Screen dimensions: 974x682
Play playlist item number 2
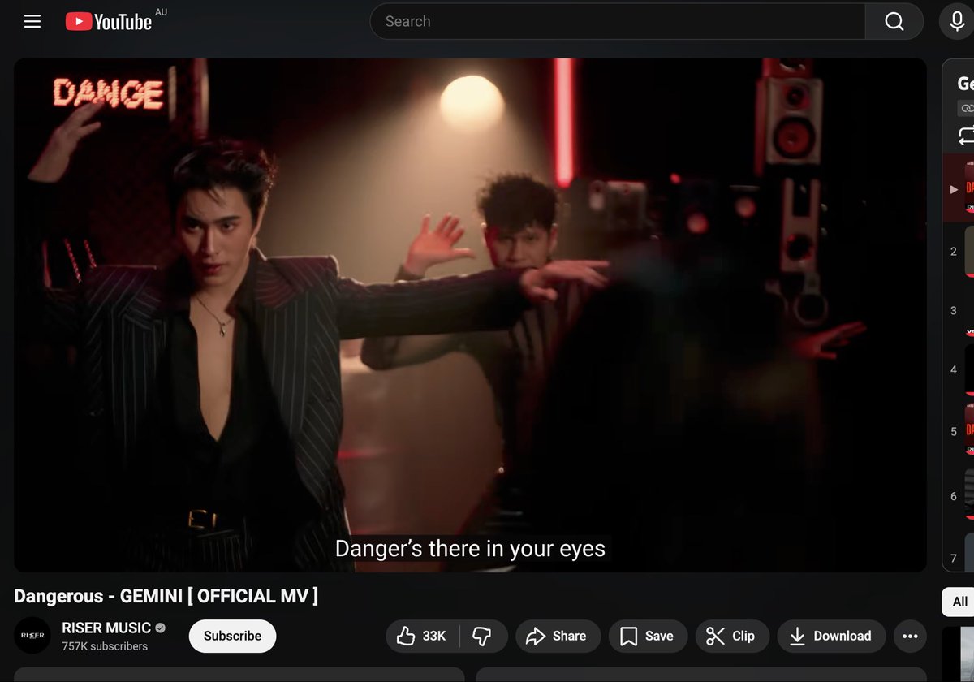tap(959, 252)
